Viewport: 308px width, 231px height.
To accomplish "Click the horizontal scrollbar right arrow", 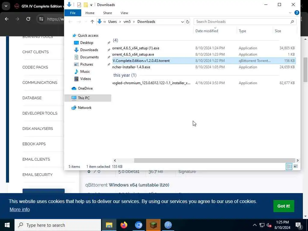I will [x=297, y=161].
